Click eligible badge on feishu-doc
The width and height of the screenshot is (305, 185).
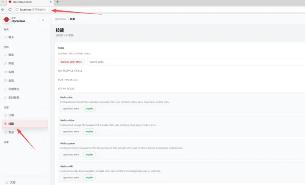[89, 108]
